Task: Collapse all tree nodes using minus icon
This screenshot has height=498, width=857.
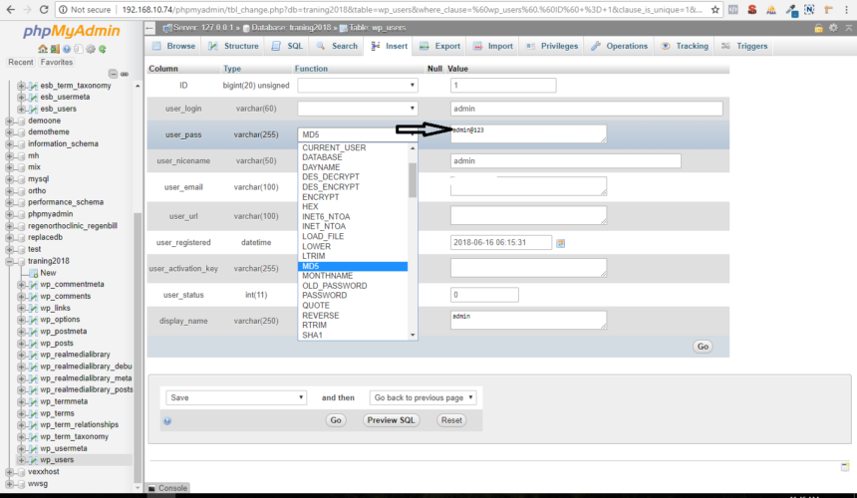Action: (113, 74)
